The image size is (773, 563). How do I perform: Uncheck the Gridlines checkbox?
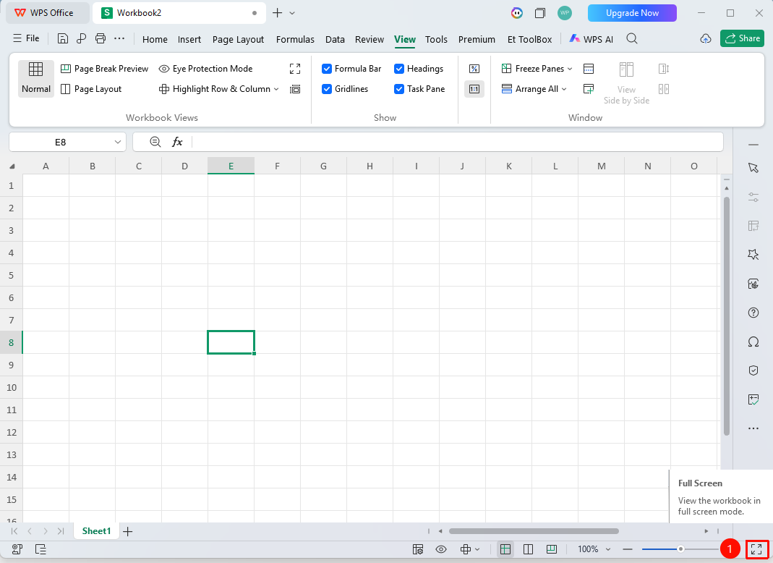click(326, 89)
